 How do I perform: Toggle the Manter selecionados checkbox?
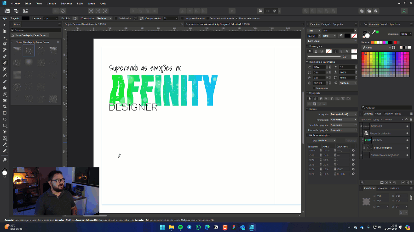(x=237, y=18)
